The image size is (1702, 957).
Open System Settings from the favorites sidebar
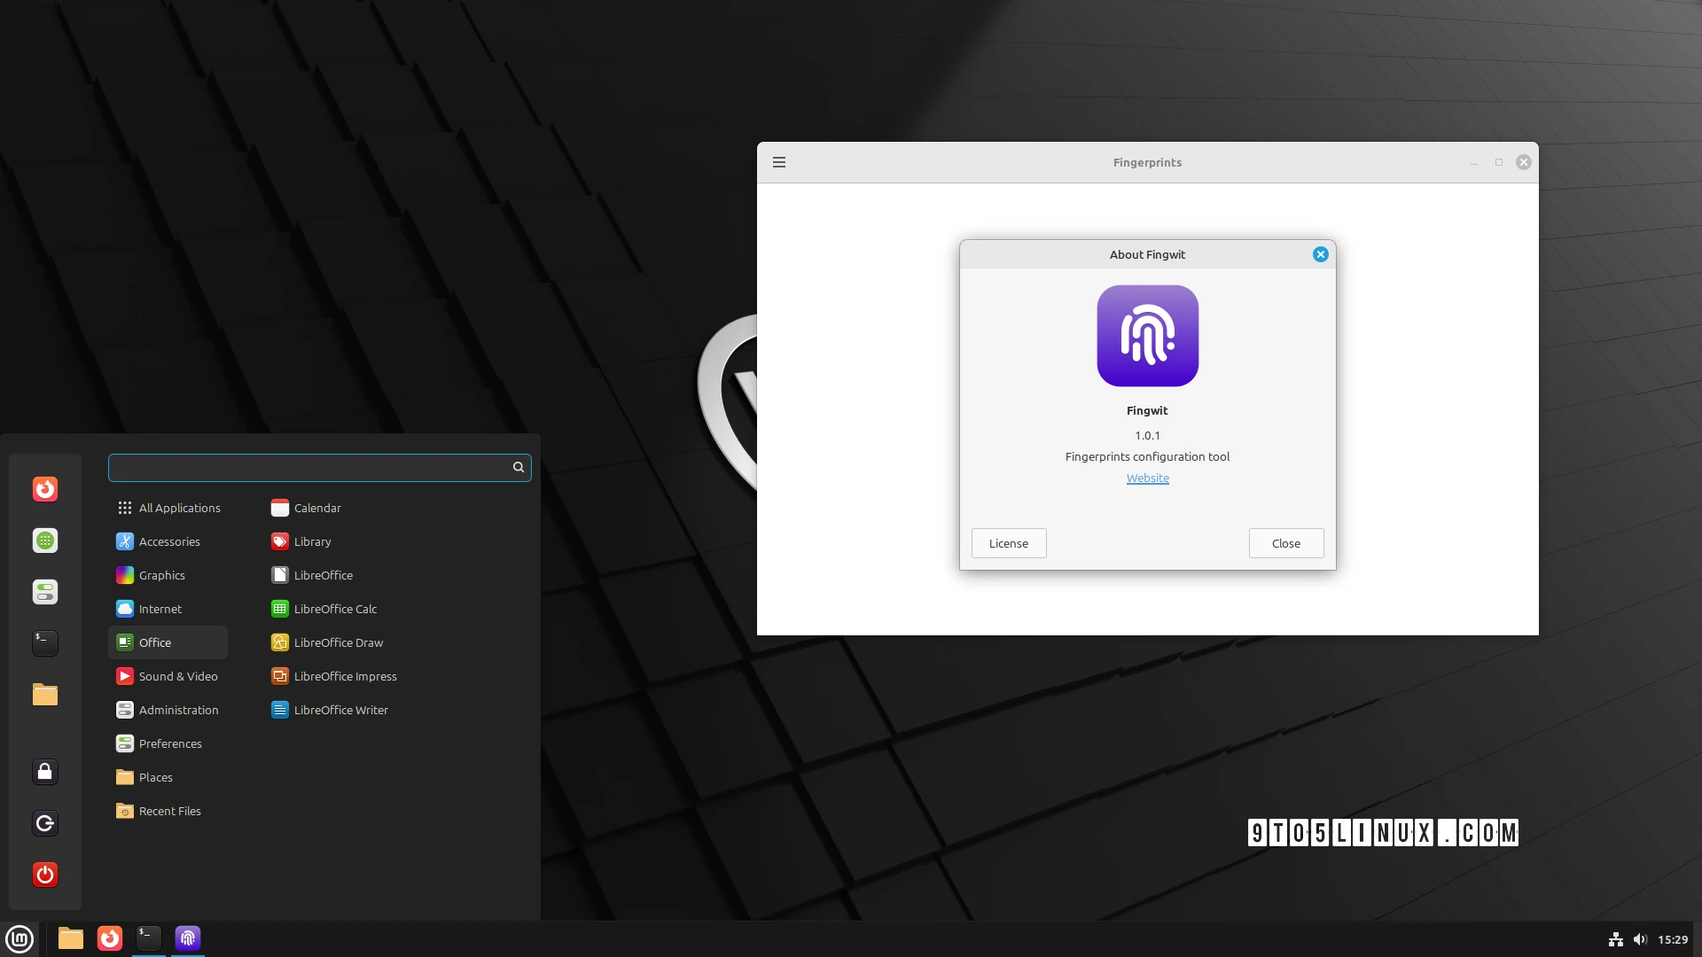[45, 592]
